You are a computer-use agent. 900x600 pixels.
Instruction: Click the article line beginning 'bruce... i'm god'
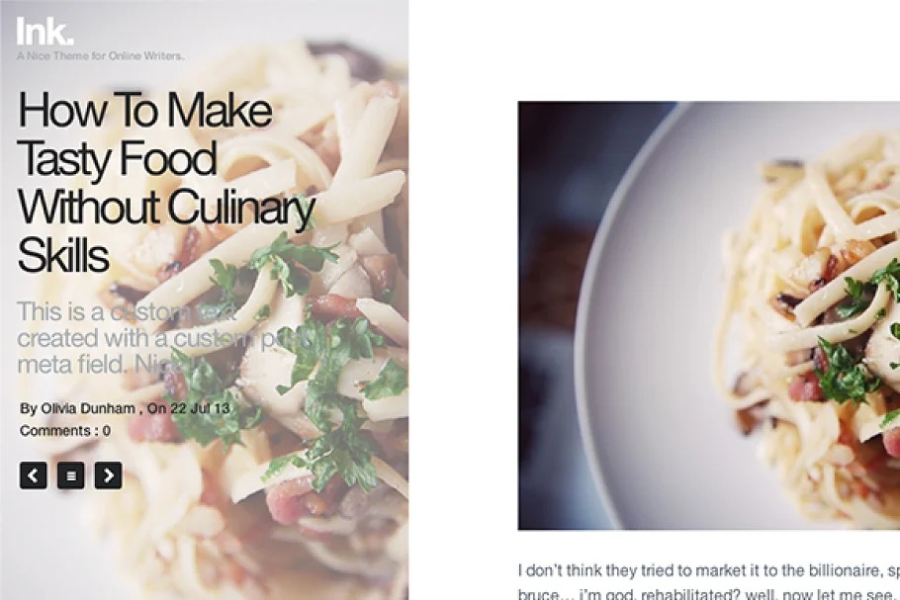[709, 594]
